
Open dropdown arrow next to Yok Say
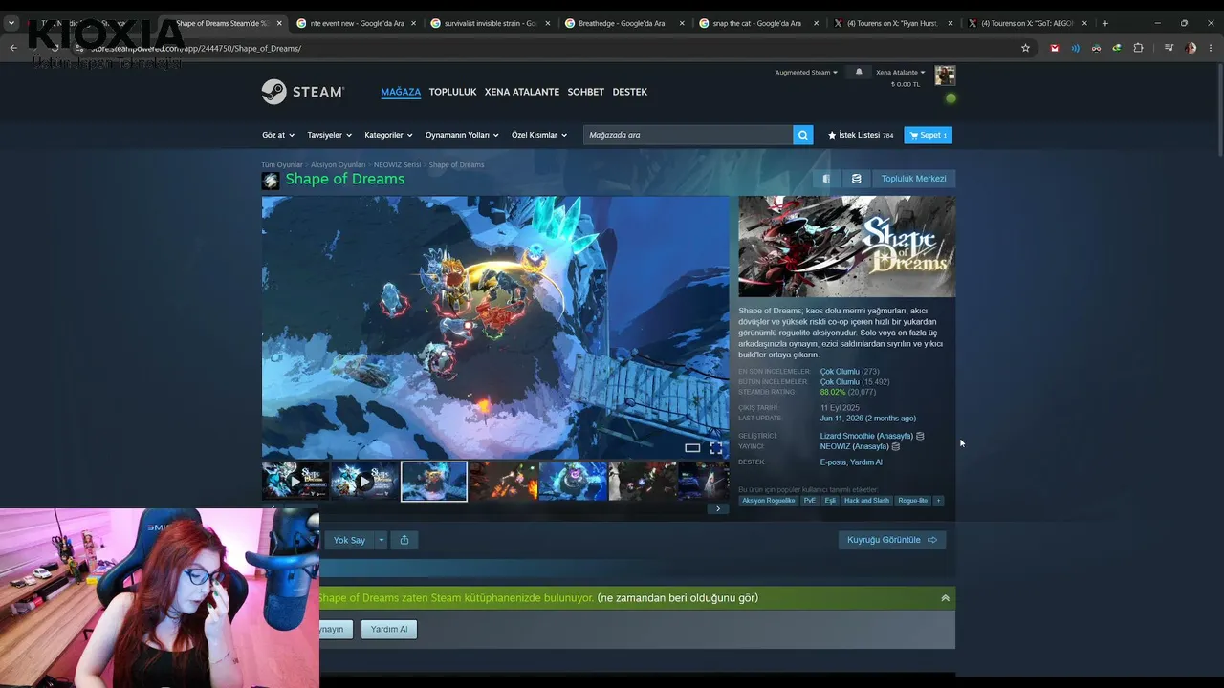click(x=381, y=540)
